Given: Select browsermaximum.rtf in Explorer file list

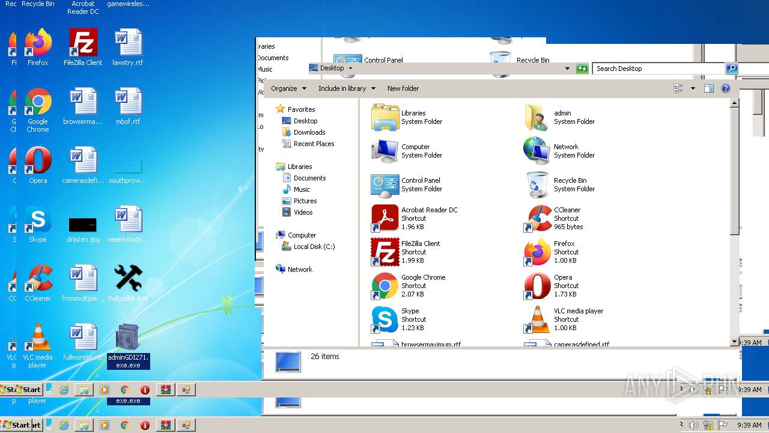Looking at the screenshot, I should point(416,343).
